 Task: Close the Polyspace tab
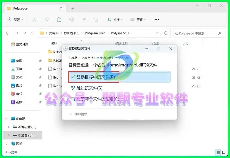click(61, 9)
